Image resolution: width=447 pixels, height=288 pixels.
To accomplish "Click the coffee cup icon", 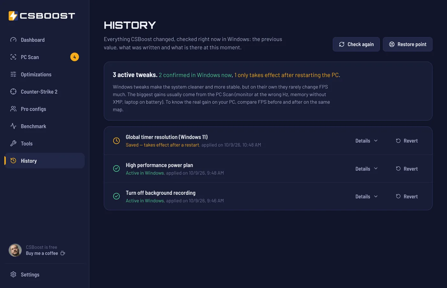I will pyautogui.click(x=63, y=253).
